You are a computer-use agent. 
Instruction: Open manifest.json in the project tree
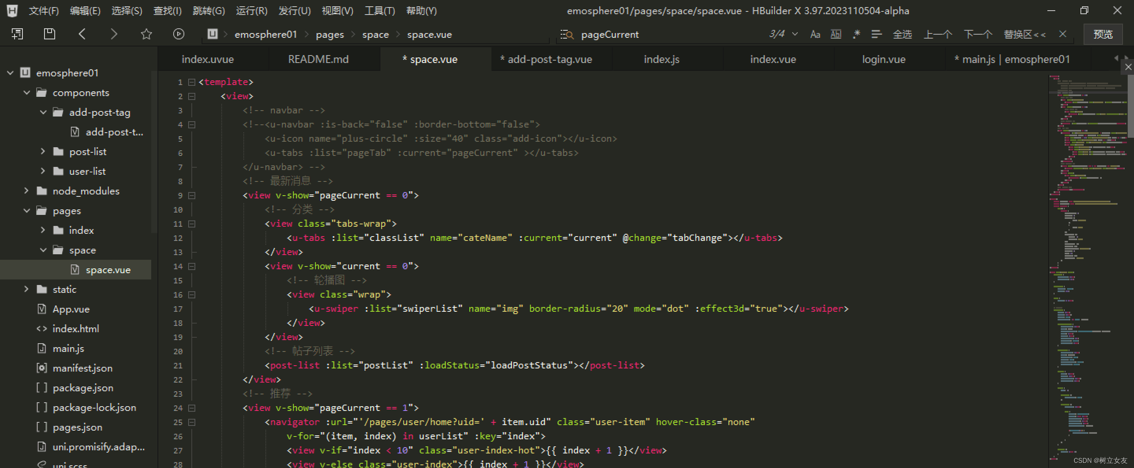tap(82, 368)
